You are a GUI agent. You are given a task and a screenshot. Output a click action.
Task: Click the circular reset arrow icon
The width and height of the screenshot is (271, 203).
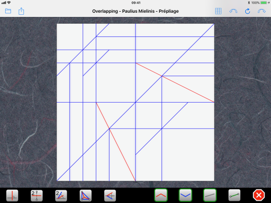coord(247,11)
